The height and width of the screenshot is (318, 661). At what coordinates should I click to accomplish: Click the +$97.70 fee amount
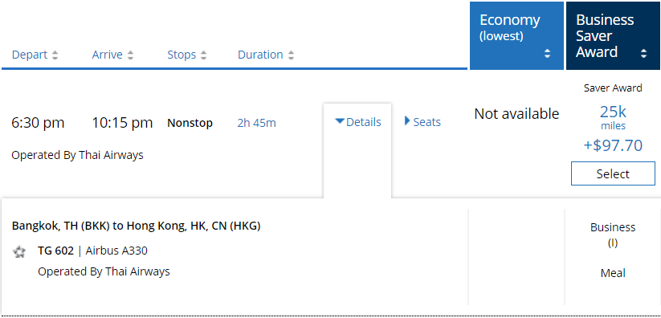tap(613, 145)
